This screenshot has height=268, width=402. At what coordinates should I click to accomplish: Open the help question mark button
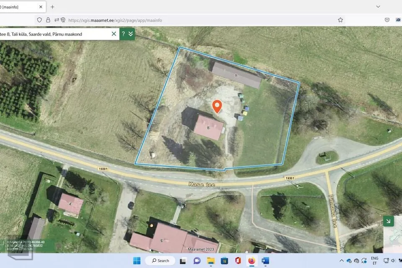[x=124, y=34]
